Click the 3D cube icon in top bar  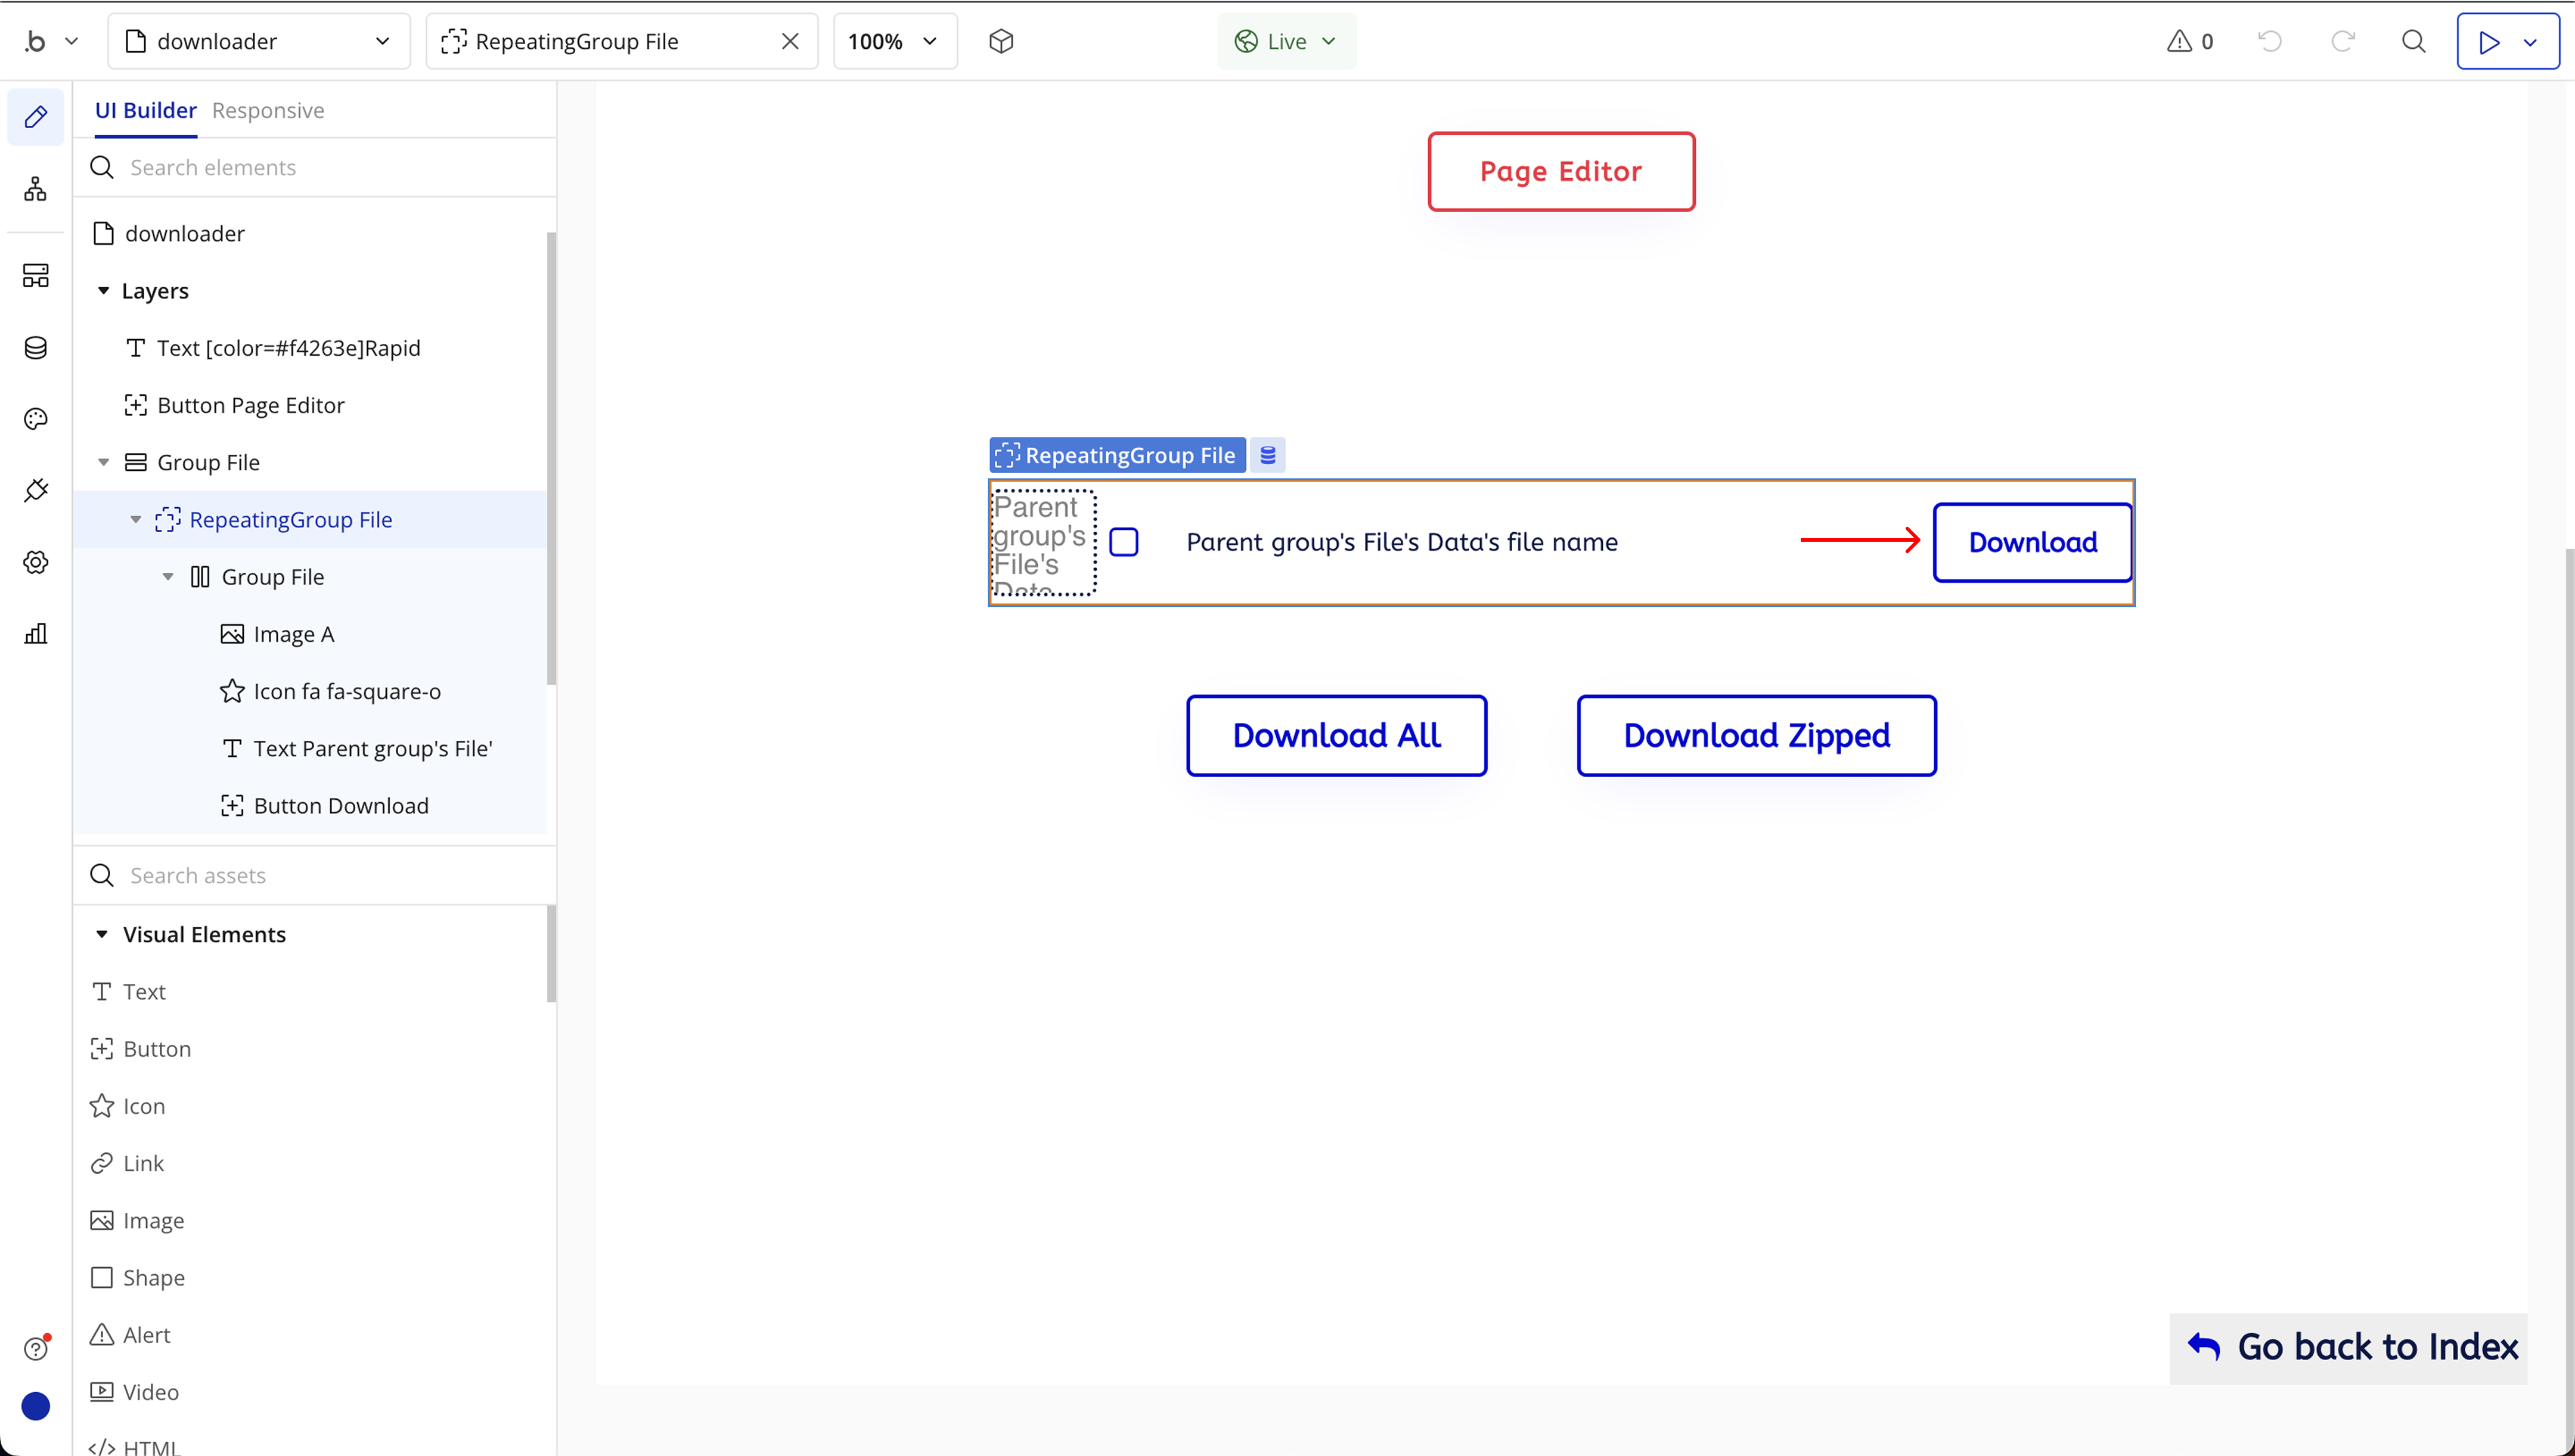click(1001, 41)
